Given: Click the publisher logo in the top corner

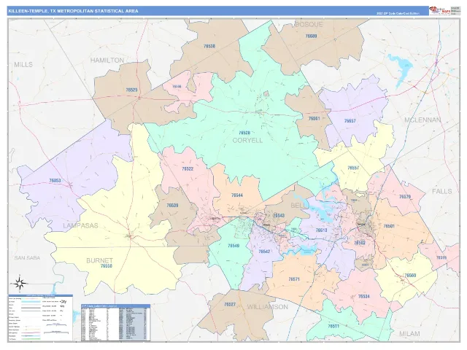Looking at the screenshot, I should [439, 10].
